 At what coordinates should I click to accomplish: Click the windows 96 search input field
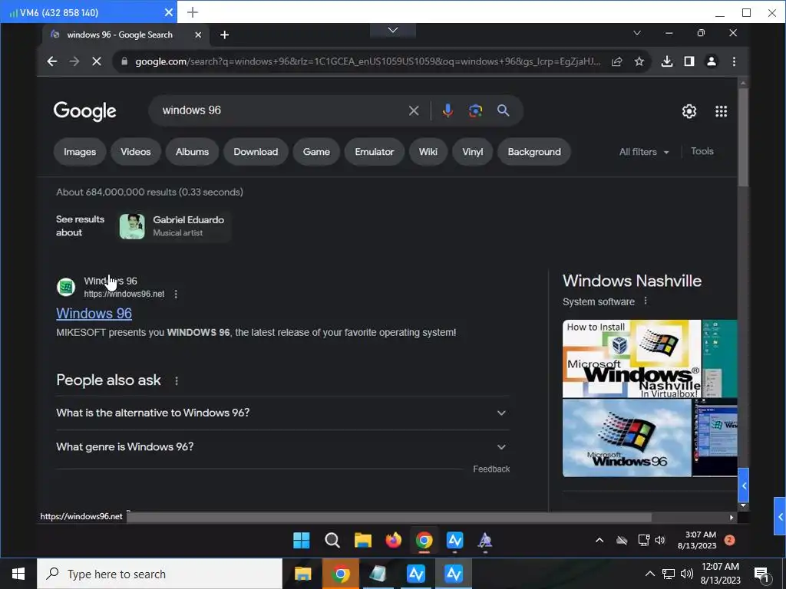point(281,110)
